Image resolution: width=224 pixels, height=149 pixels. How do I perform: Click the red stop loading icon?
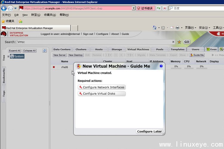click(165, 8)
